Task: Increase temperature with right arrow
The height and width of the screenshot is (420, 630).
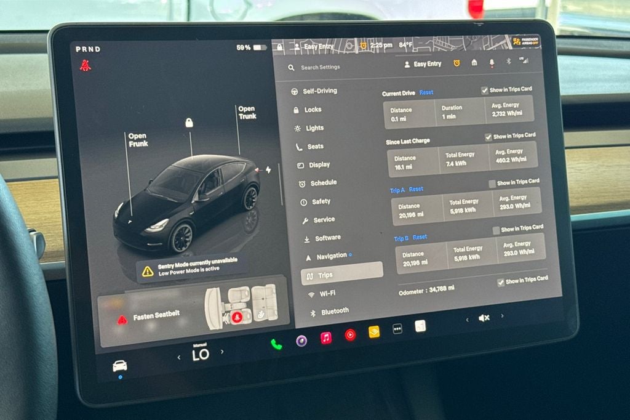Action: (222, 352)
